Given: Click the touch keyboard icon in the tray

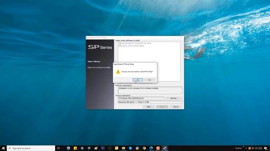Looking at the screenshot, I should tap(260, 148).
